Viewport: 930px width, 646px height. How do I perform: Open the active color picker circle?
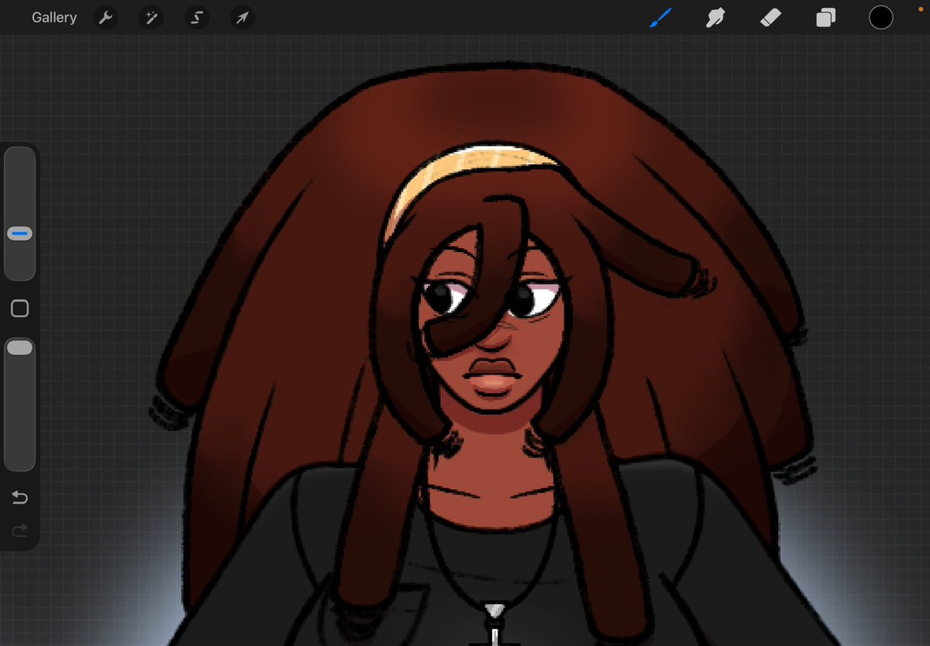[881, 17]
